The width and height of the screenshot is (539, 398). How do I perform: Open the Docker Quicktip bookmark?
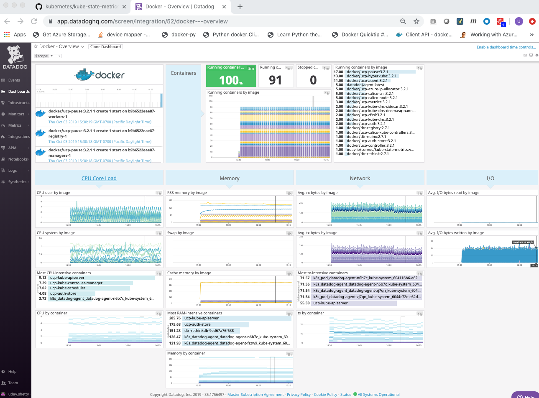360,35
